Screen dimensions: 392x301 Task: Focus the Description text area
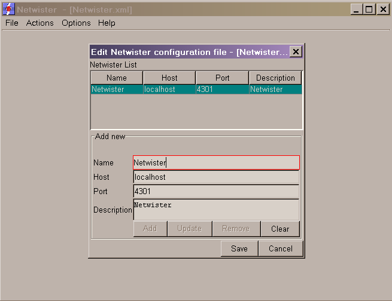[x=216, y=210]
